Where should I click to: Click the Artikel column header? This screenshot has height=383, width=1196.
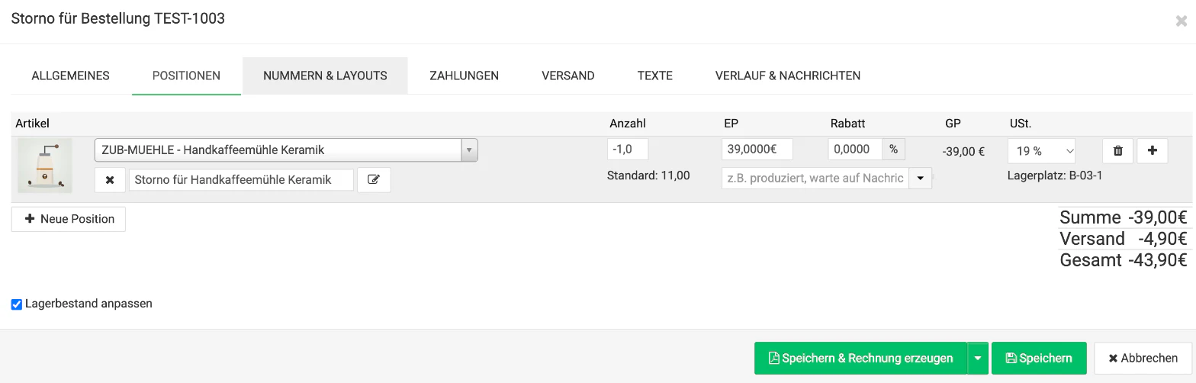33,123
